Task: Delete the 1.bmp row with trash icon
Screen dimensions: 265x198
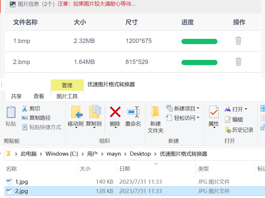Action: coord(238,41)
